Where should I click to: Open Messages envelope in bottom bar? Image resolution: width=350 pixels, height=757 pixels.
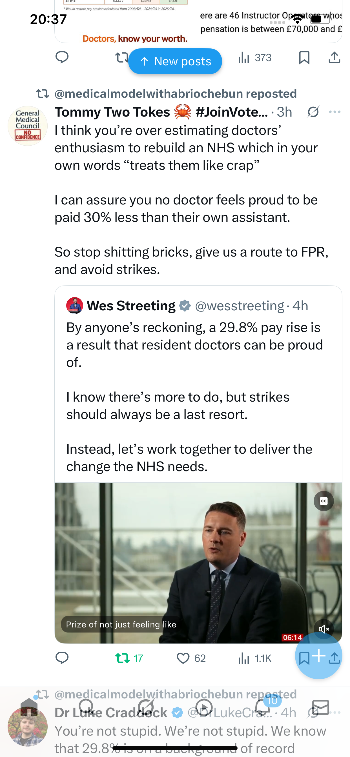321,707
